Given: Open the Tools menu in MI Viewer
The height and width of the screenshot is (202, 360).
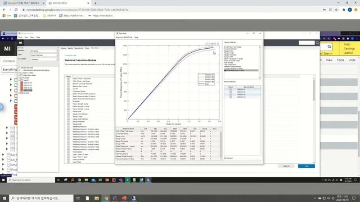Looking at the screenshot, I should pos(20,38).
